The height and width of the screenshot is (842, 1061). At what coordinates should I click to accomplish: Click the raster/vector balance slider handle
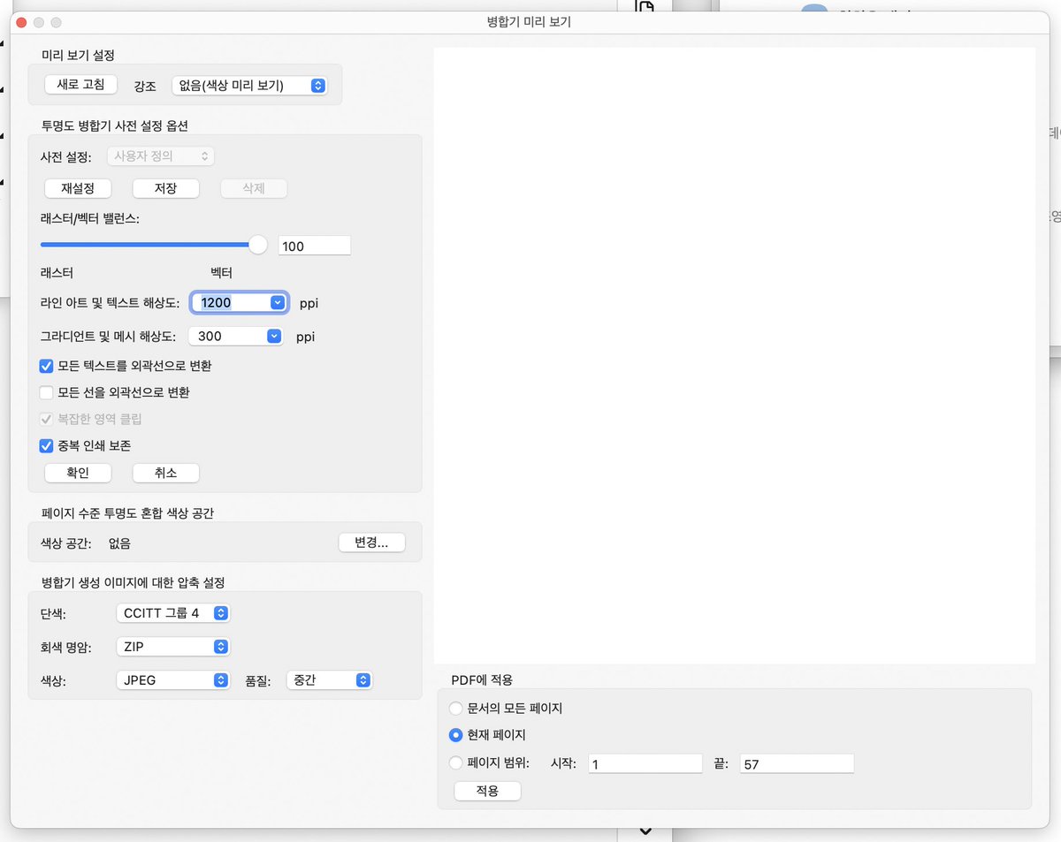[x=258, y=245]
